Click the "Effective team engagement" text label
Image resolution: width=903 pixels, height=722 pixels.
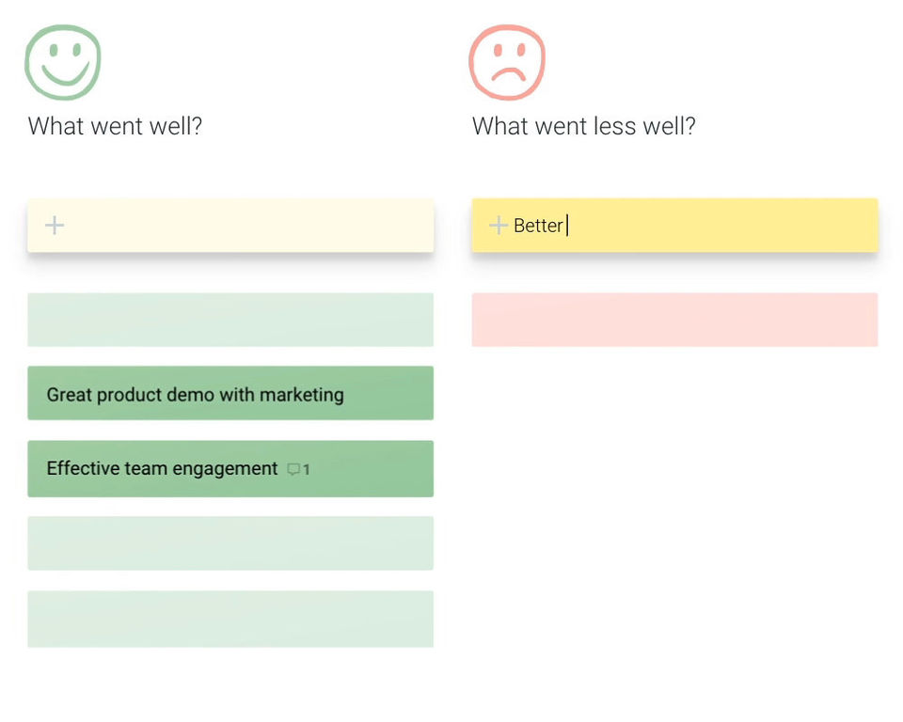pyautogui.click(x=162, y=468)
